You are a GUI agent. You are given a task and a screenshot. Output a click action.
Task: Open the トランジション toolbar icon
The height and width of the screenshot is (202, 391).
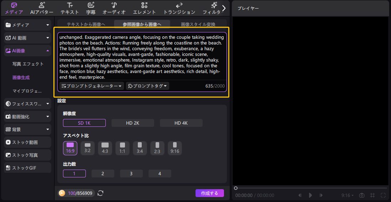click(179, 8)
